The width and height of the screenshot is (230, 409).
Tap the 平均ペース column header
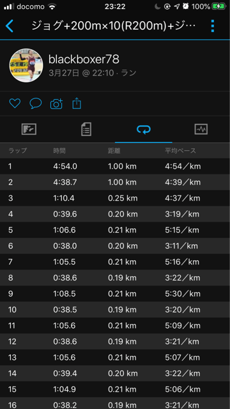pos(180,151)
